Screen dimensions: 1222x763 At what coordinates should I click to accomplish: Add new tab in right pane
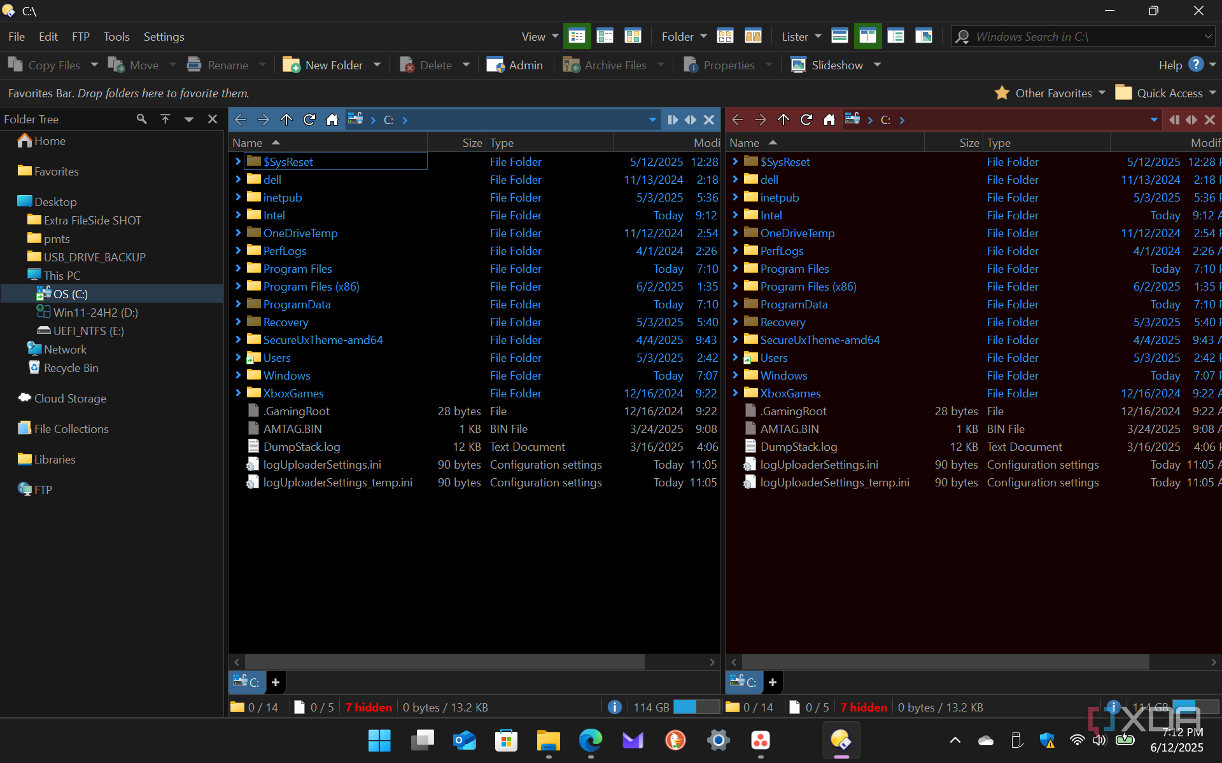point(773,682)
